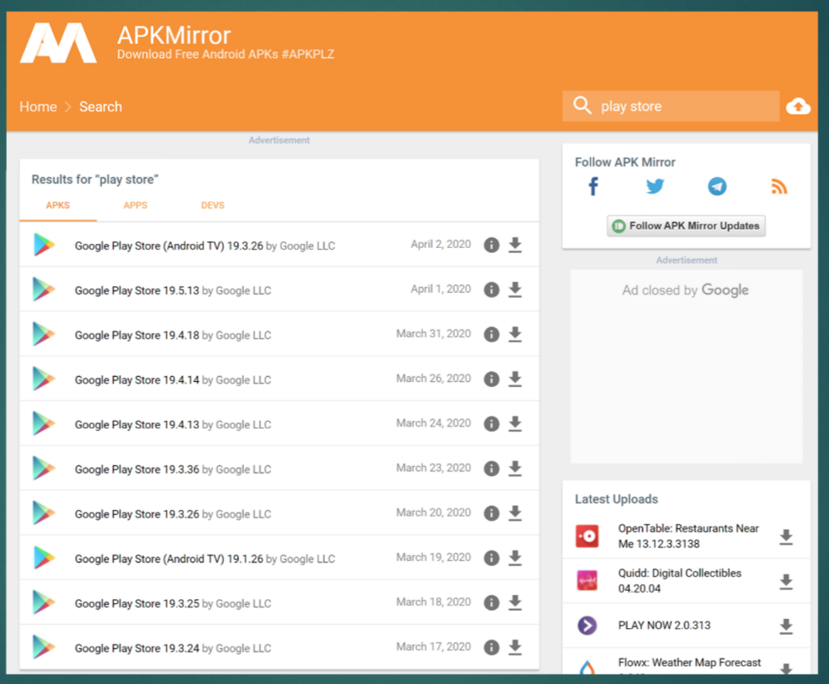Download Google Play Store 19.3.36
The width and height of the screenshot is (829, 684).
point(515,468)
